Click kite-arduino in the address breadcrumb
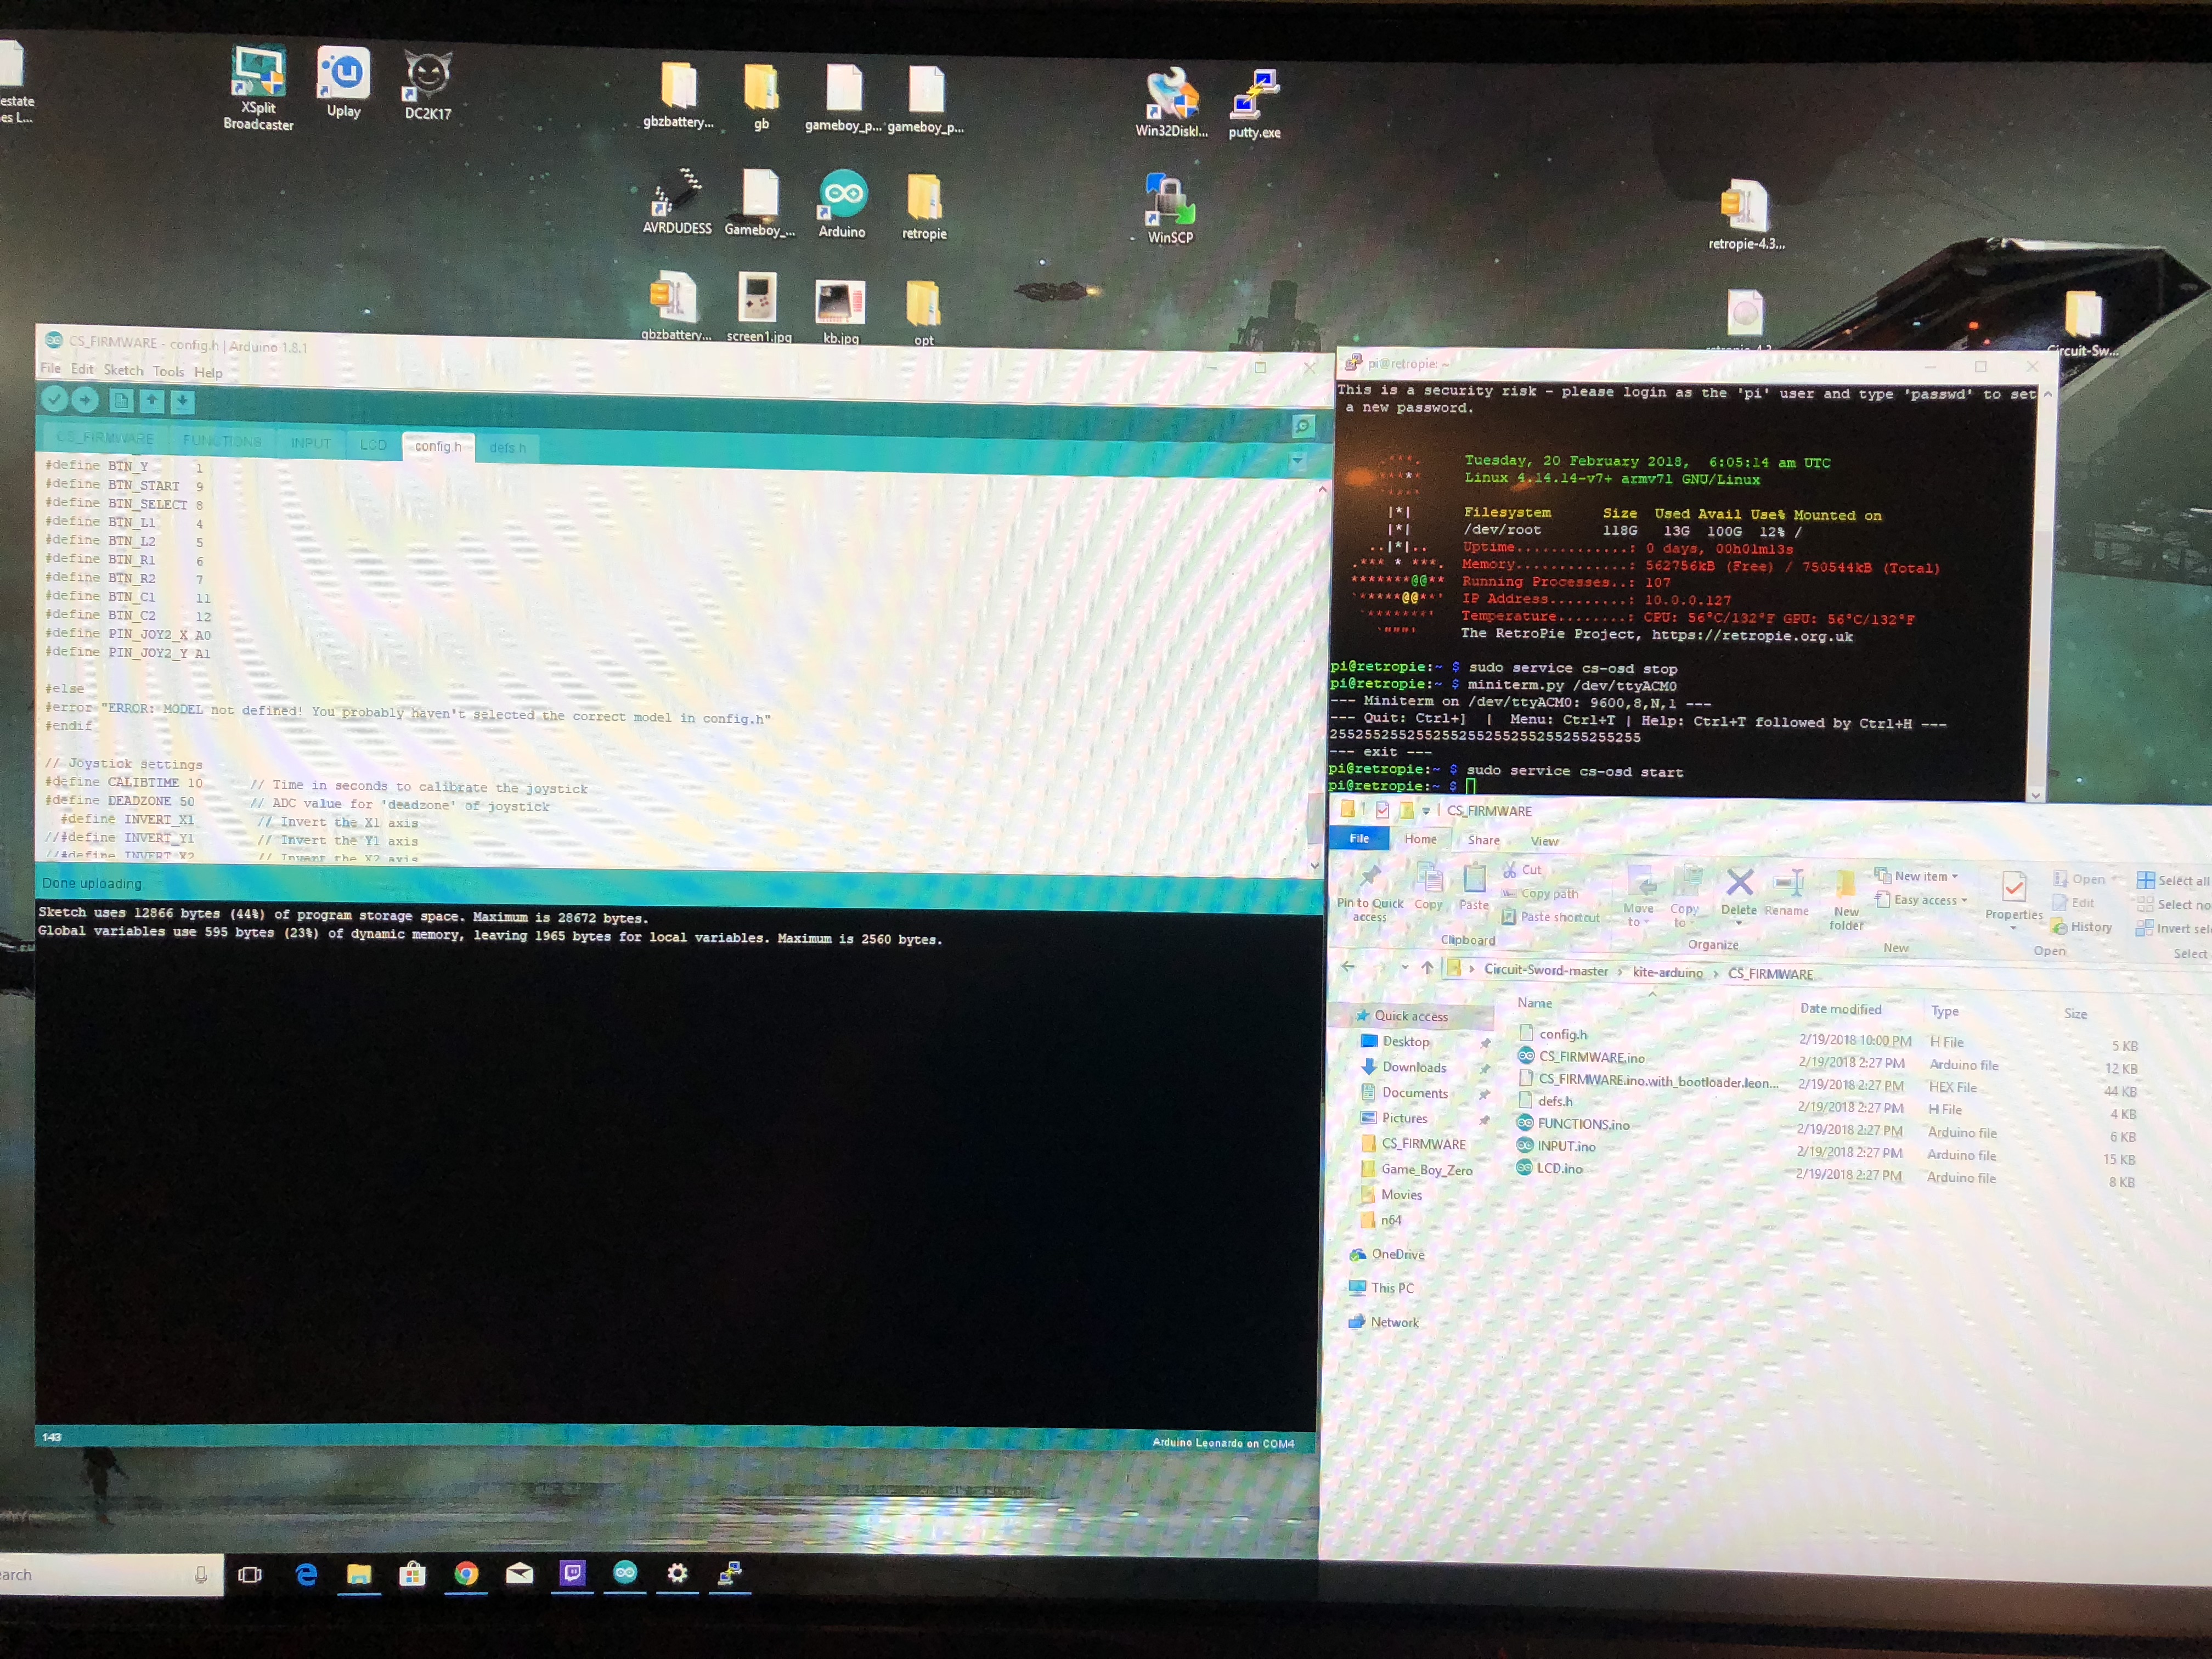 pyautogui.click(x=1667, y=972)
